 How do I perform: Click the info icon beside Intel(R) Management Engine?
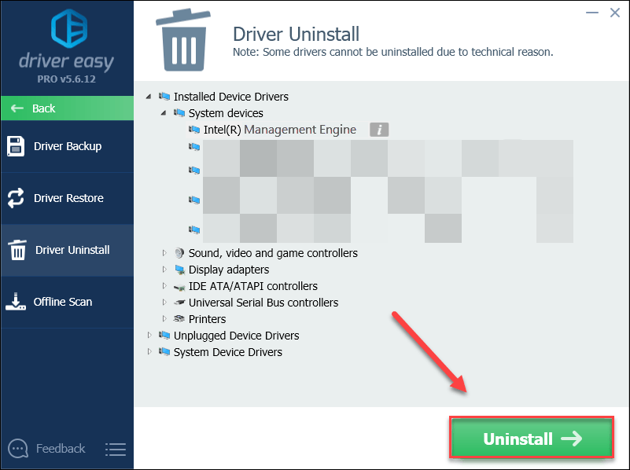(379, 130)
